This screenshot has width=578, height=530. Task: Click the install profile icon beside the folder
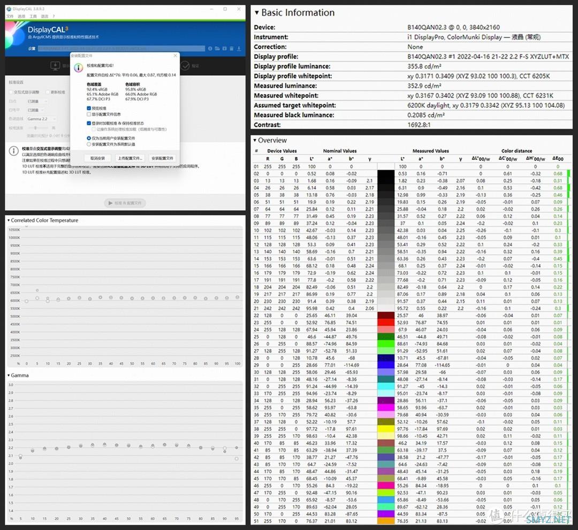pyautogui.click(x=224, y=48)
